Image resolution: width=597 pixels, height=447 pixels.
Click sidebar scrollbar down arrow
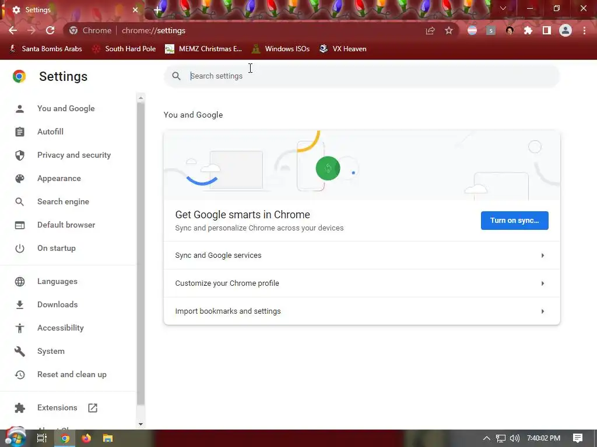pos(141,424)
